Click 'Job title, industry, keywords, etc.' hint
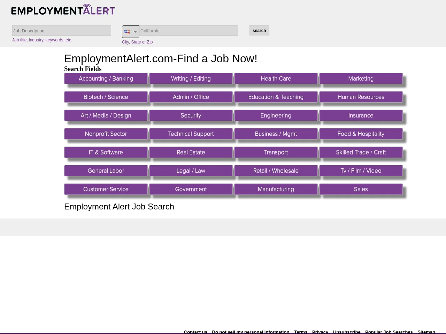Viewport: 446px width, 334px height. click(x=42, y=40)
